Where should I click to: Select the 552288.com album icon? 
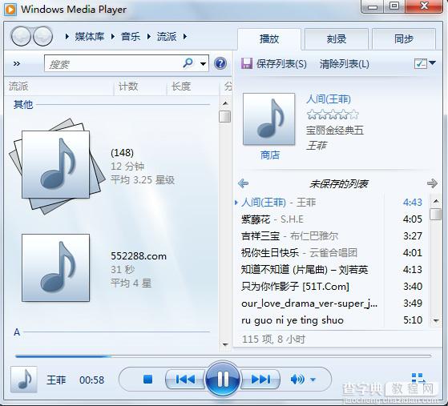pyautogui.click(x=56, y=267)
